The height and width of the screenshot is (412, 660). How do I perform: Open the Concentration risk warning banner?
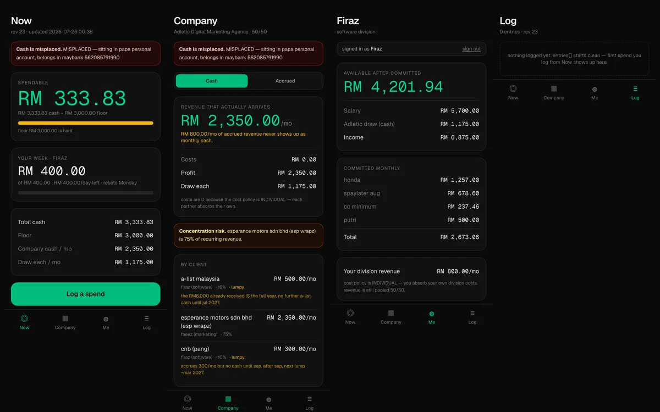point(249,235)
